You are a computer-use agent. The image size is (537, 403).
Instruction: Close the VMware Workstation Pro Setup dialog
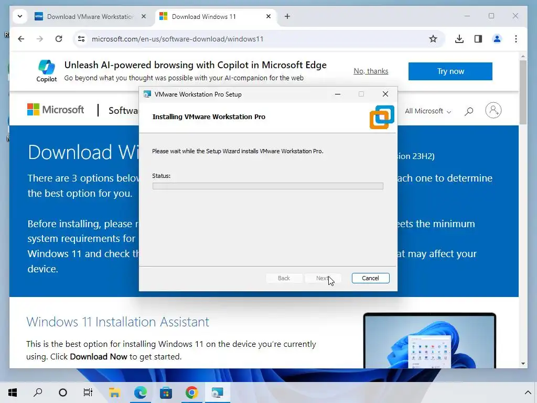tap(385, 94)
